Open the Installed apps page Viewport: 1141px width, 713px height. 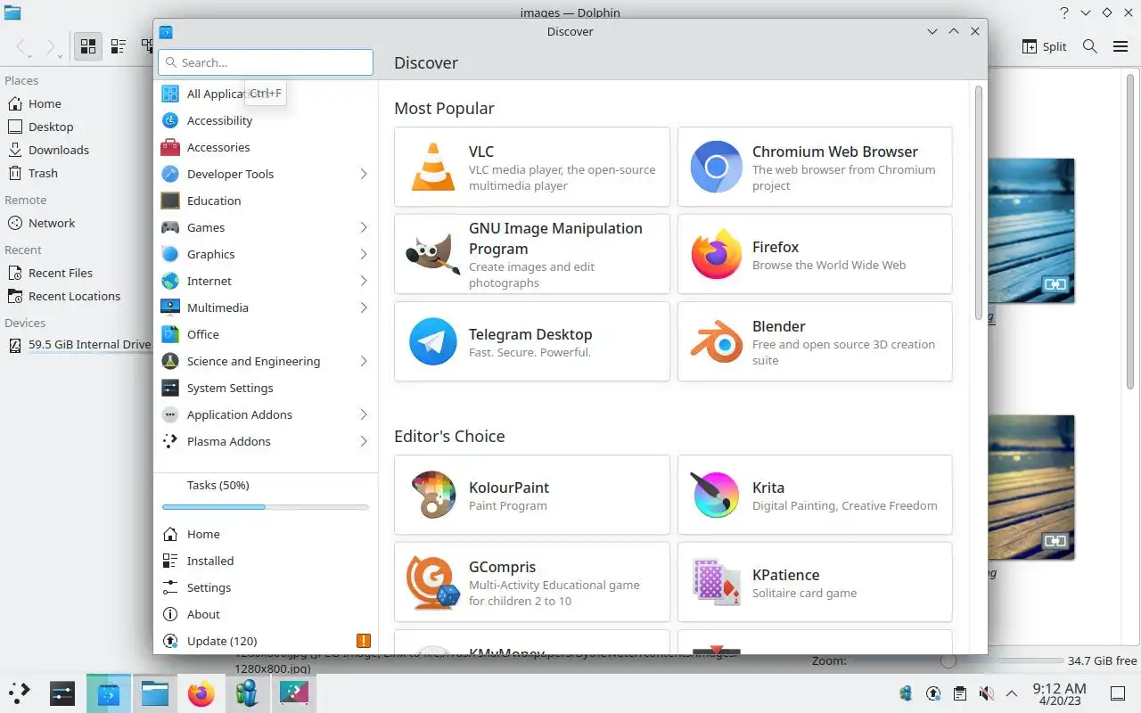coord(266,561)
